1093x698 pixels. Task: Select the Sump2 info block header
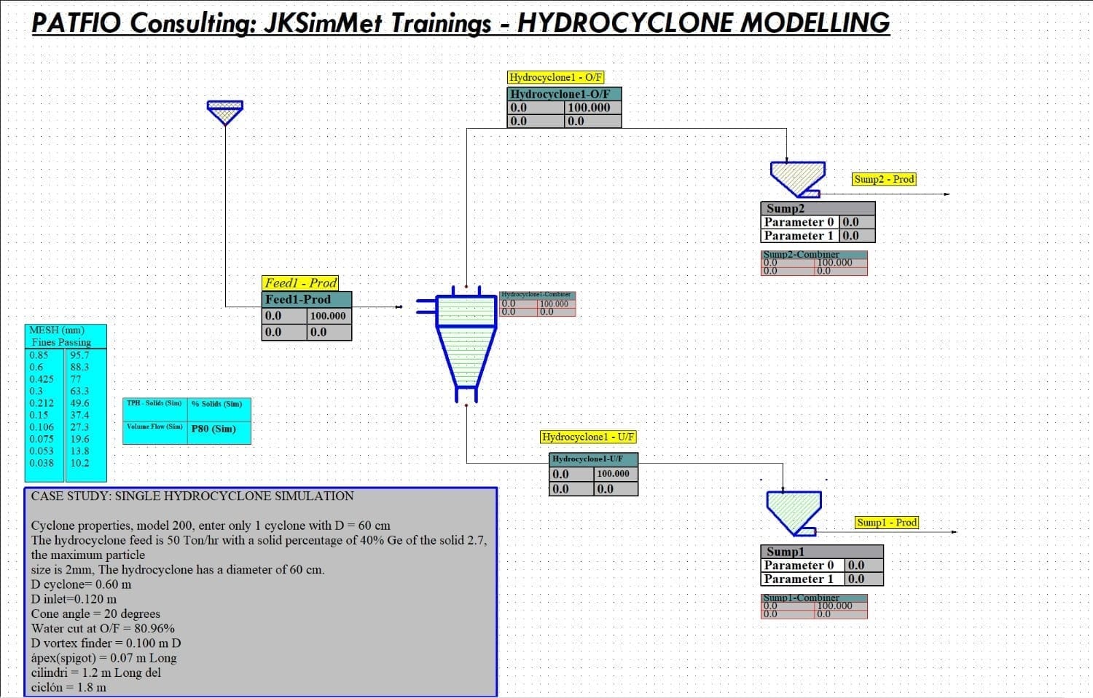818,208
